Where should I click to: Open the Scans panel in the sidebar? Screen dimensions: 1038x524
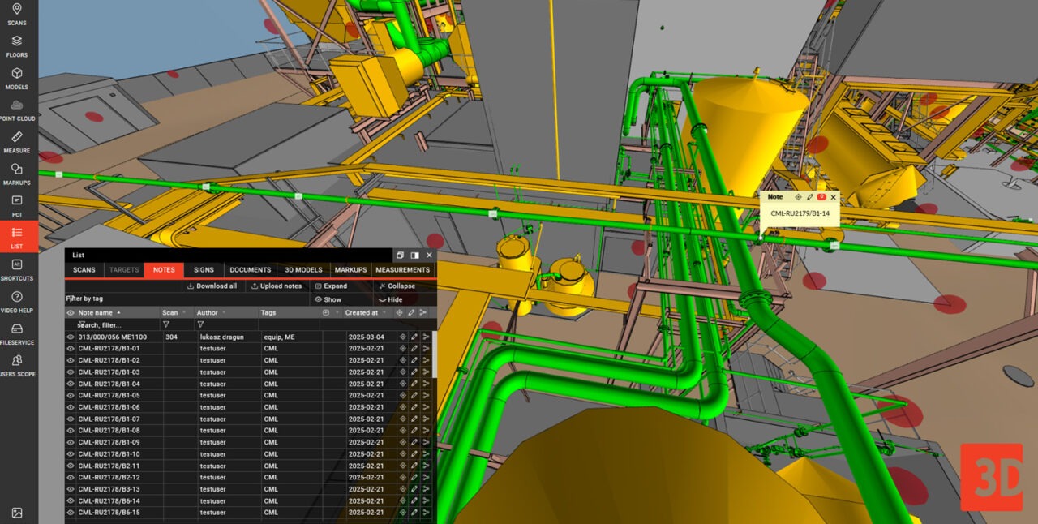coord(16,16)
